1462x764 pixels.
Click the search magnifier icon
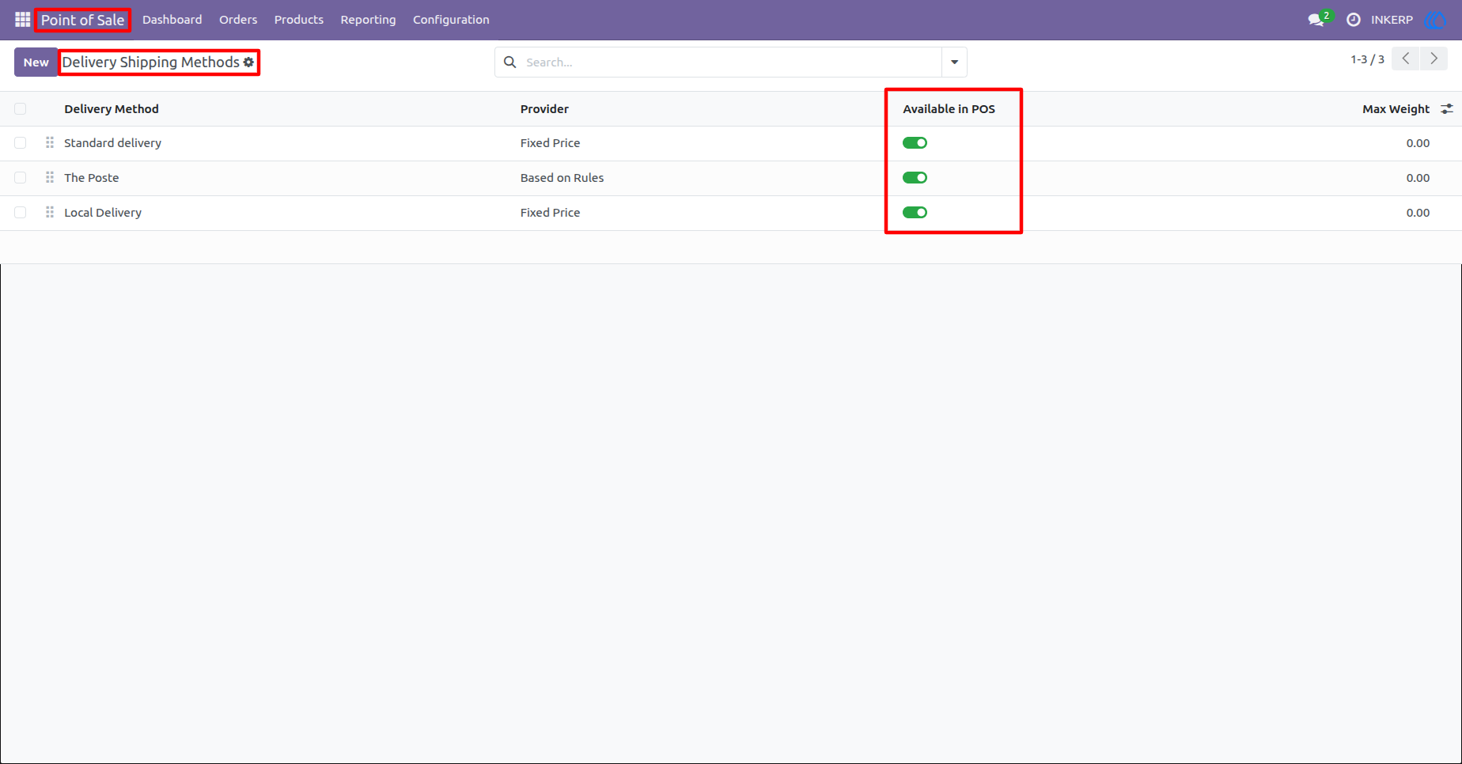click(x=510, y=62)
